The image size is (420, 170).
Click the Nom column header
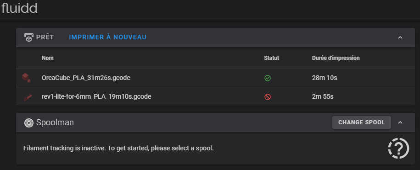pos(48,58)
